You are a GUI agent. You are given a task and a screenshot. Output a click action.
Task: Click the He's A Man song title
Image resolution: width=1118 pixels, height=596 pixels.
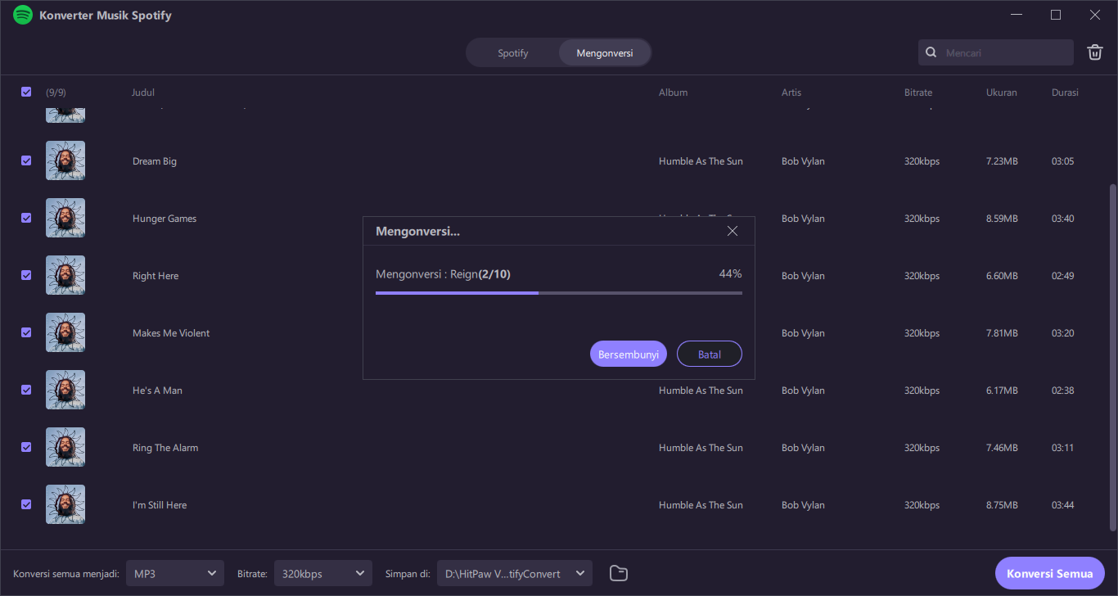coord(157,391)
